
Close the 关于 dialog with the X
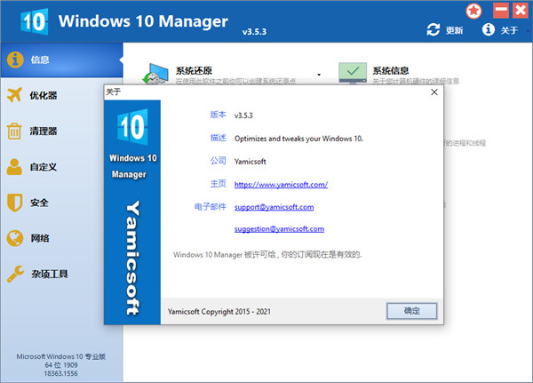coord(434,92)
